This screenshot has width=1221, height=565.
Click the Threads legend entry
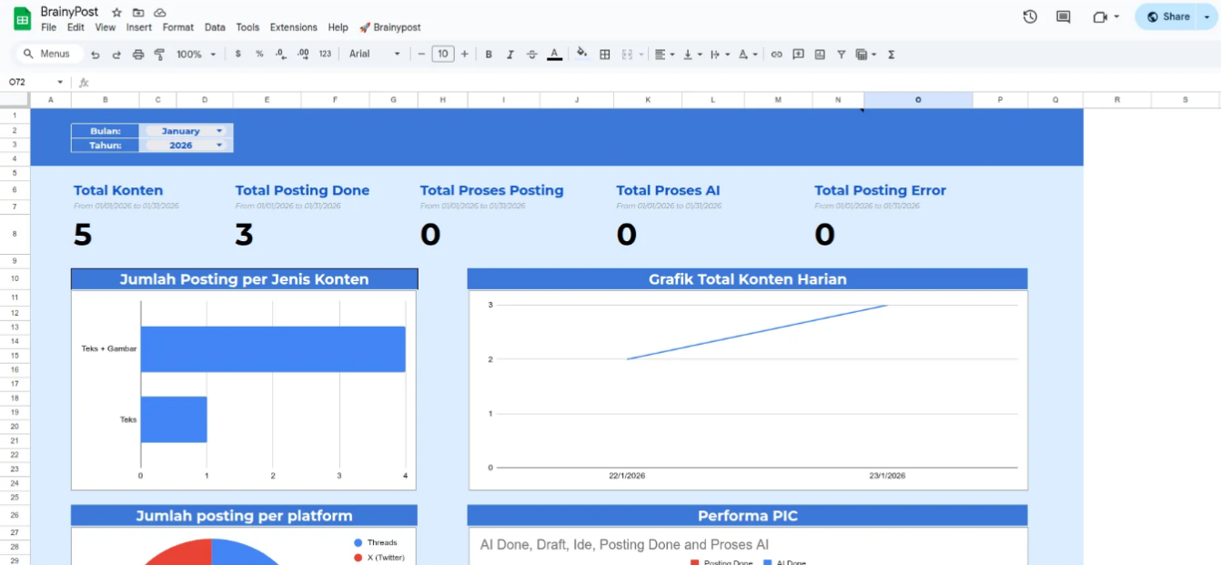click(376, 543)
